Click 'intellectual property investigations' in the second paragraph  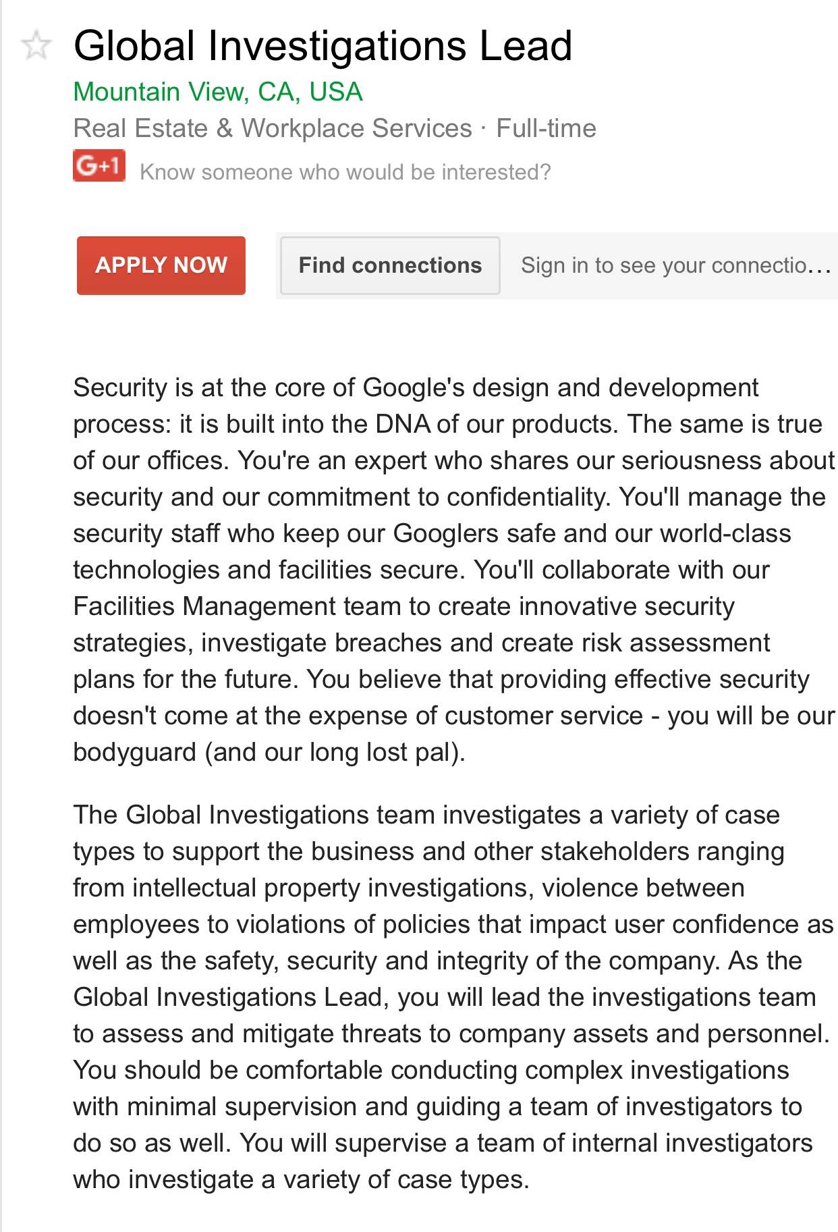tap(331, 888)
